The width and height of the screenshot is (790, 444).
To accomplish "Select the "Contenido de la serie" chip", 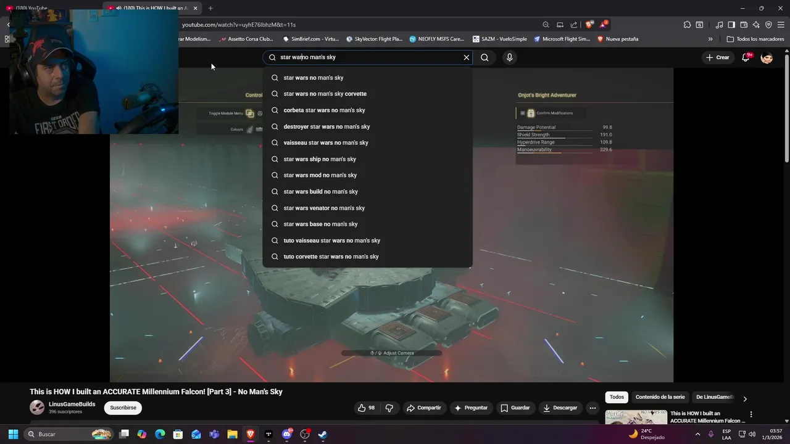I will tap(660, 397).
